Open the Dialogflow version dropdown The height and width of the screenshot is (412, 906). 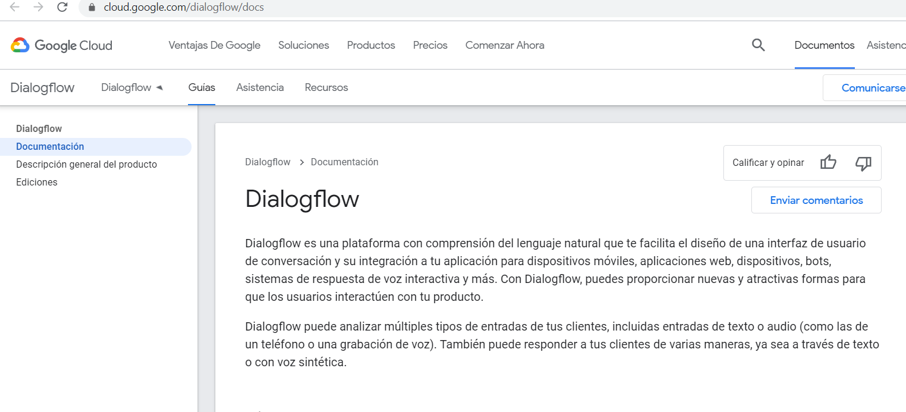pyautogui.click(x=131, y=87)
